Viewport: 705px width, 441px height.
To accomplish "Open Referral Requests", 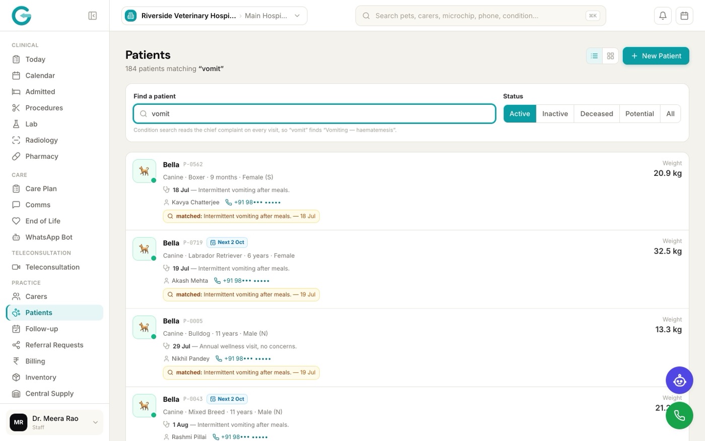I will [54, 345].
